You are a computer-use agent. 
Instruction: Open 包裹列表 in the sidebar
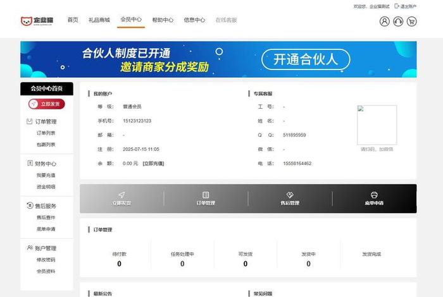tap(46, 145)
